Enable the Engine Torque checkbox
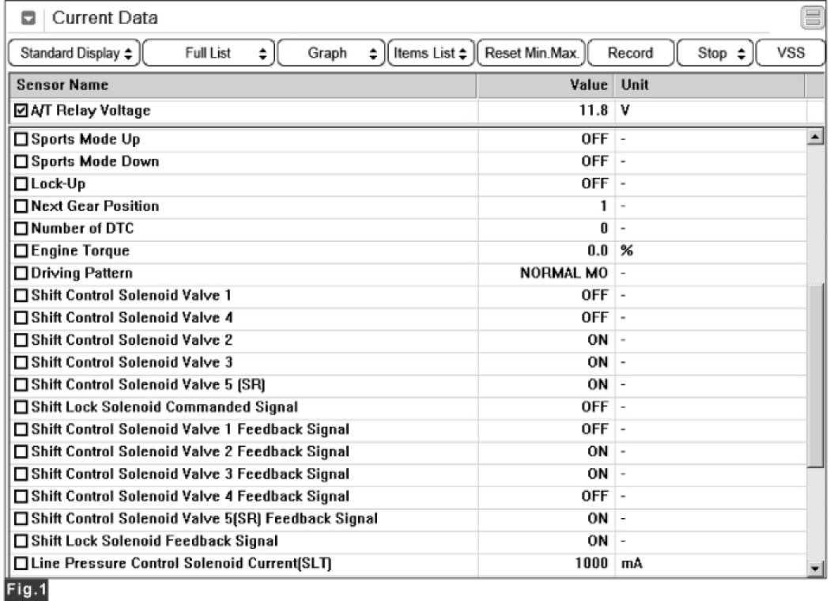Screen dimensions: 830x601 (x=21, y=251)
